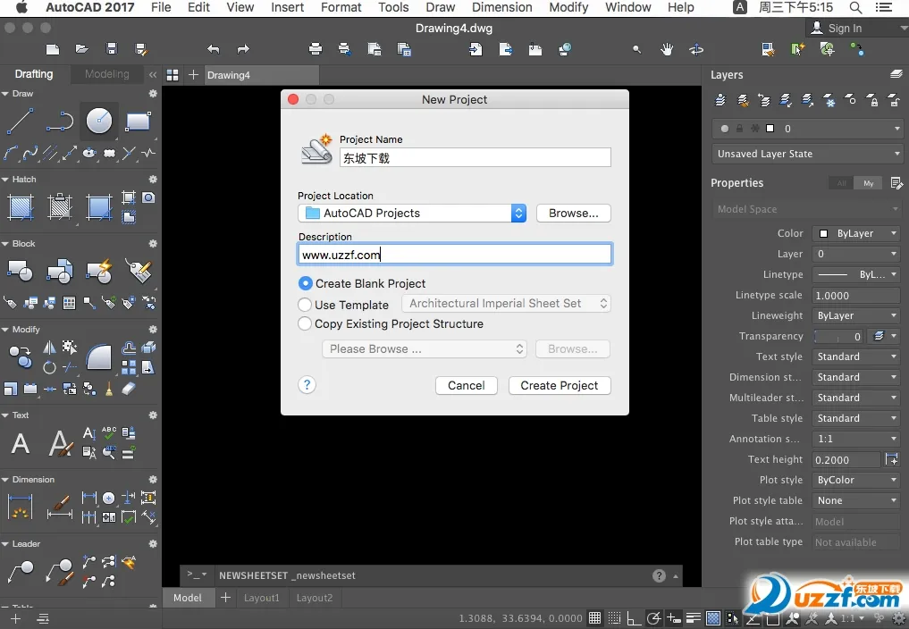Switch to the Layout1 tab
Screen dimensions: 909x629
[261, 598]
